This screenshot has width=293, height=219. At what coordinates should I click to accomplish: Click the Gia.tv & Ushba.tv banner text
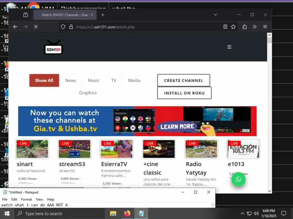65,129
